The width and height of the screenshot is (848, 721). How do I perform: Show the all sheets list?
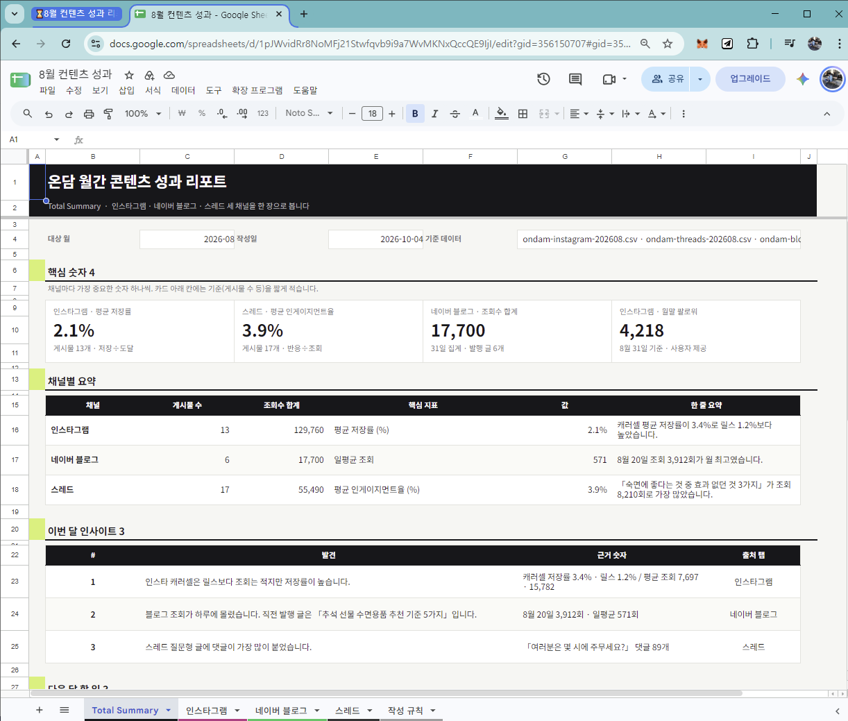coord(65,710)
